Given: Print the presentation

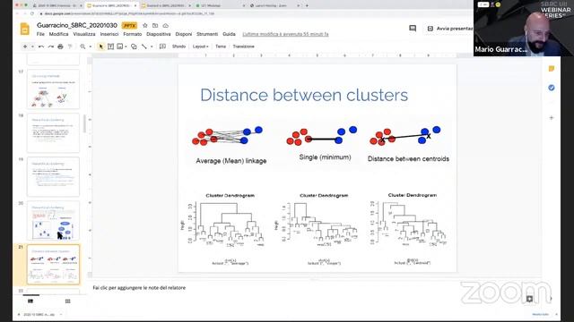Looking at the screenshot, I should pos(60,47).
